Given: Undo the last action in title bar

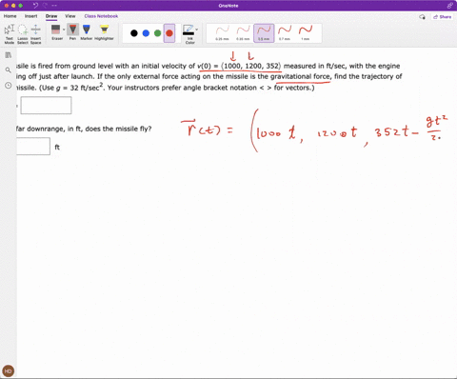Looking at the screenshot, I should tap(35, 6).
